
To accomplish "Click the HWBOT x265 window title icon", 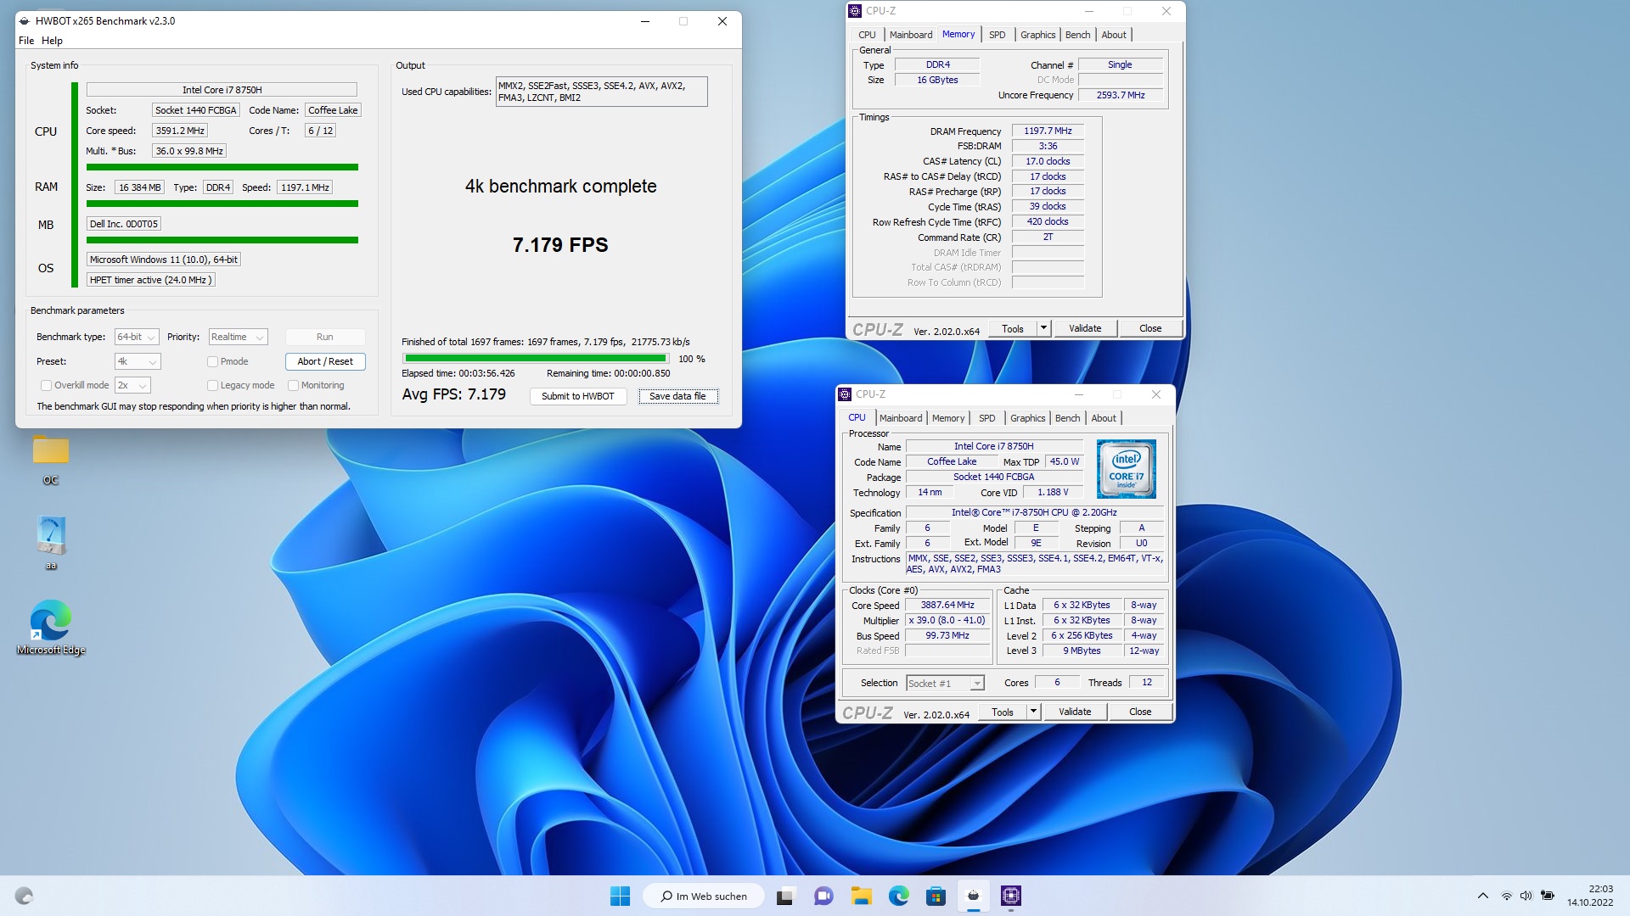I will (25, 21).
